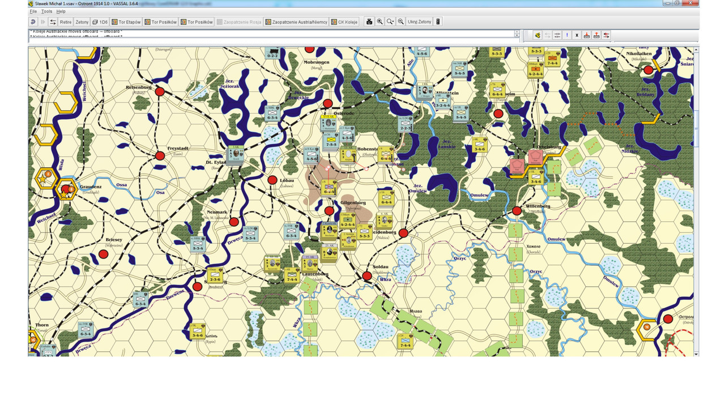
Task: Click the undo last move icon
Action: point(33,22)
